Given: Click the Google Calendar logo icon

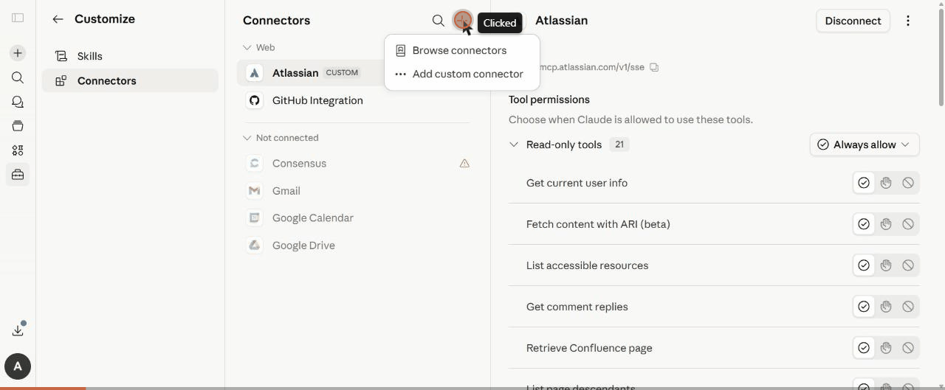Looking at the screenshot, I should pos(255,218).
